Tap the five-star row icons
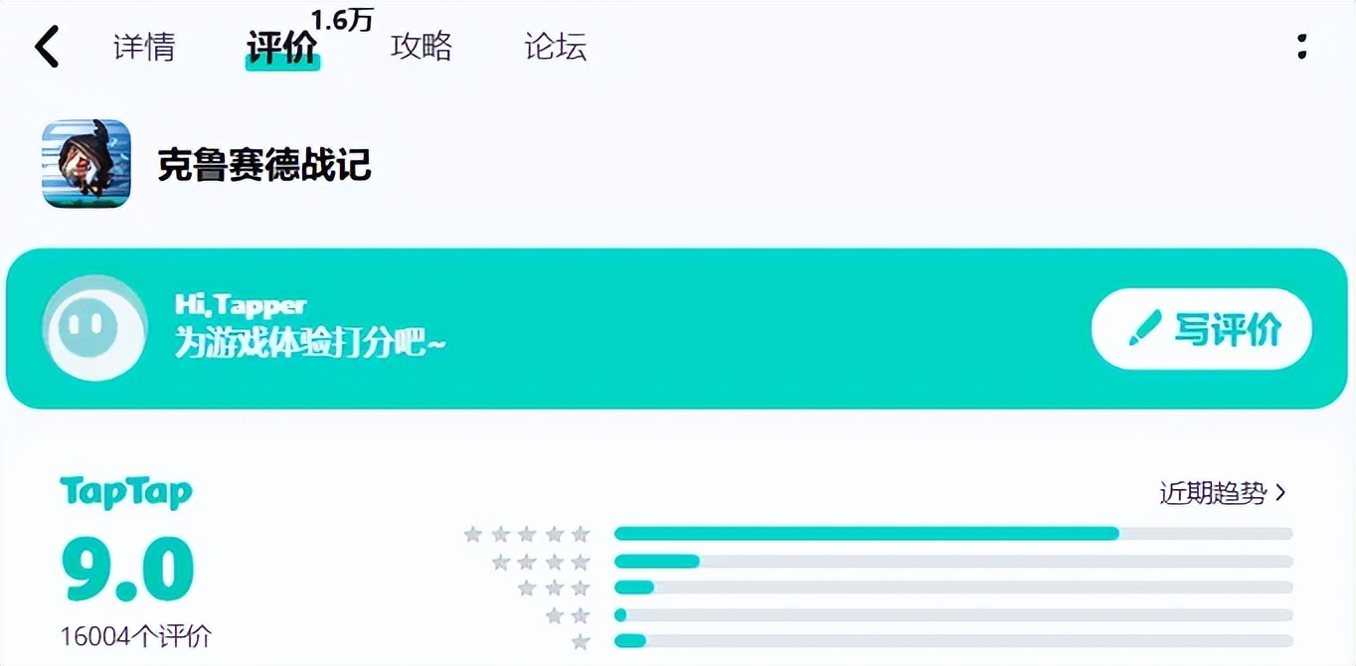Viewport: 1356px width, 666px height. [x=527, y=535]
